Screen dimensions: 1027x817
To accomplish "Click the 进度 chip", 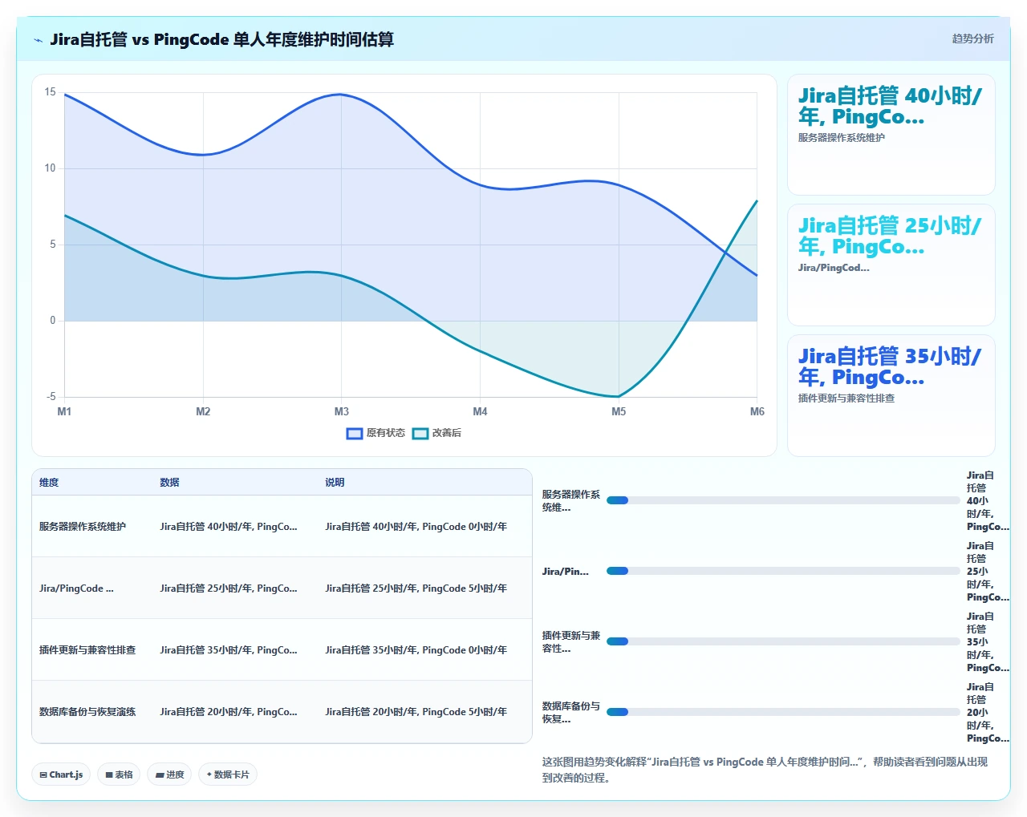I will (169, 775).
